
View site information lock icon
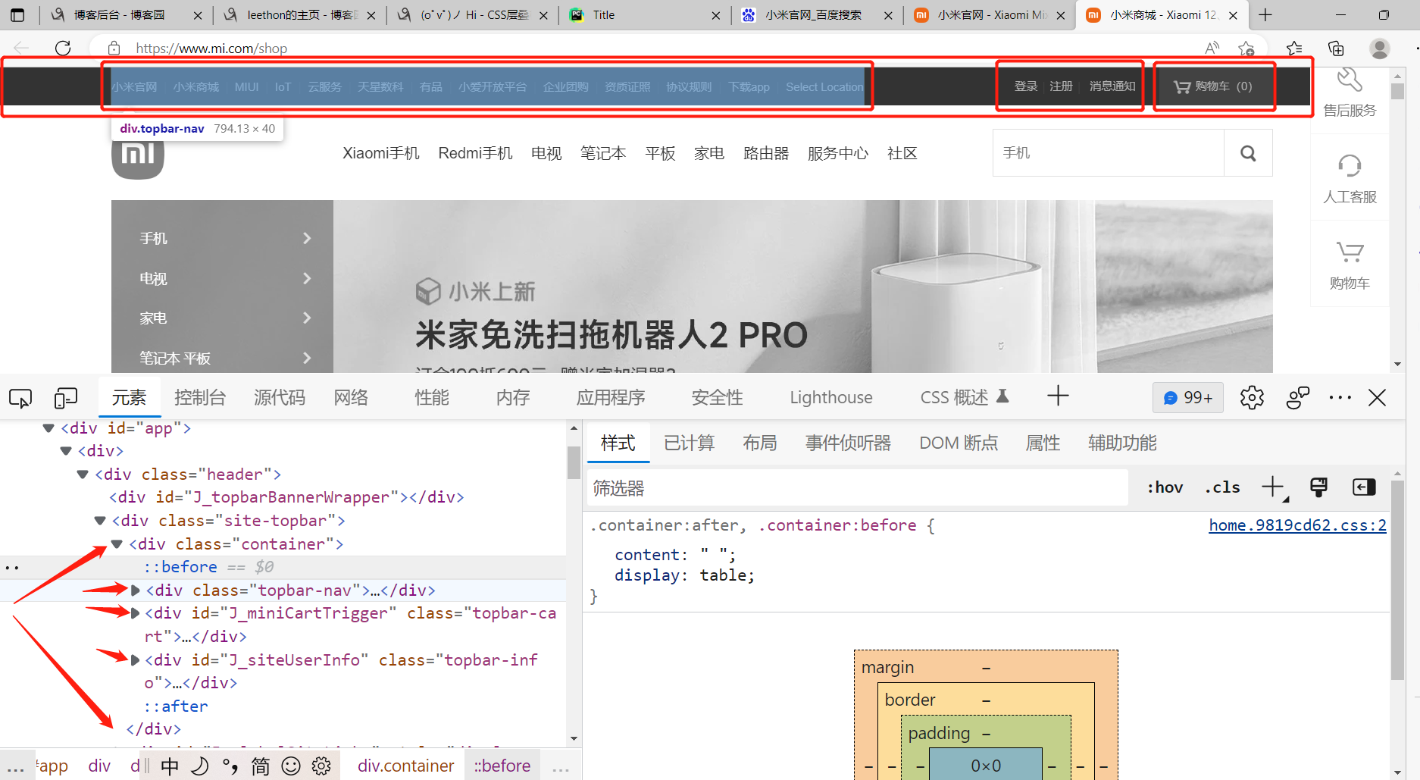point(114,48)
